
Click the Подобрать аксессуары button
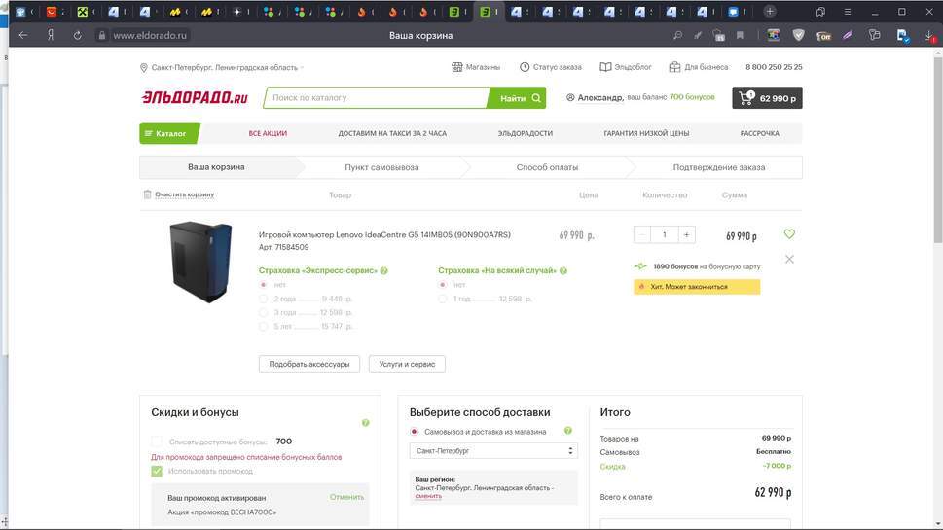click(309, 364)
